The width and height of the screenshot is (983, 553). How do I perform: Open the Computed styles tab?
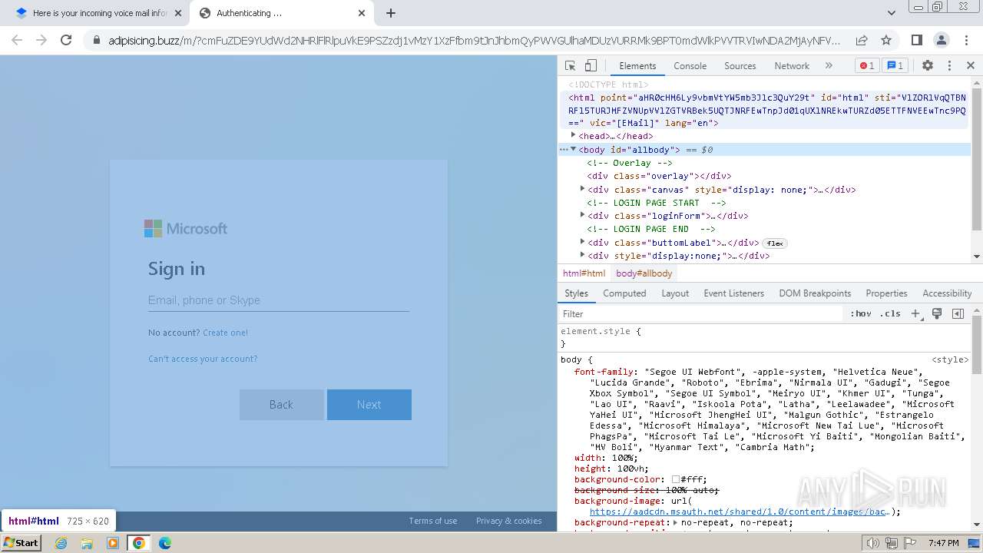624,293
